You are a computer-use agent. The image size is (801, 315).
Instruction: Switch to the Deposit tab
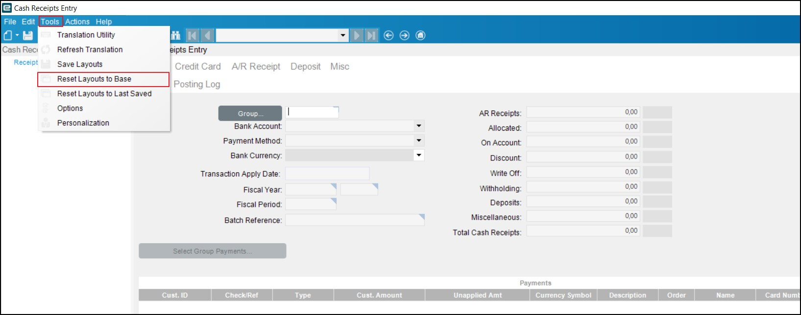(x=306, y=67)
